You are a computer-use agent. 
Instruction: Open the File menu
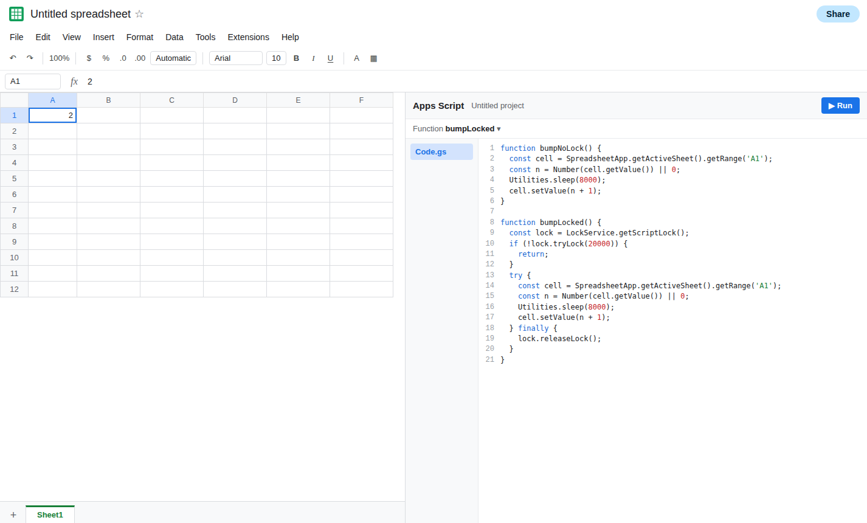[x=17, y=37]
